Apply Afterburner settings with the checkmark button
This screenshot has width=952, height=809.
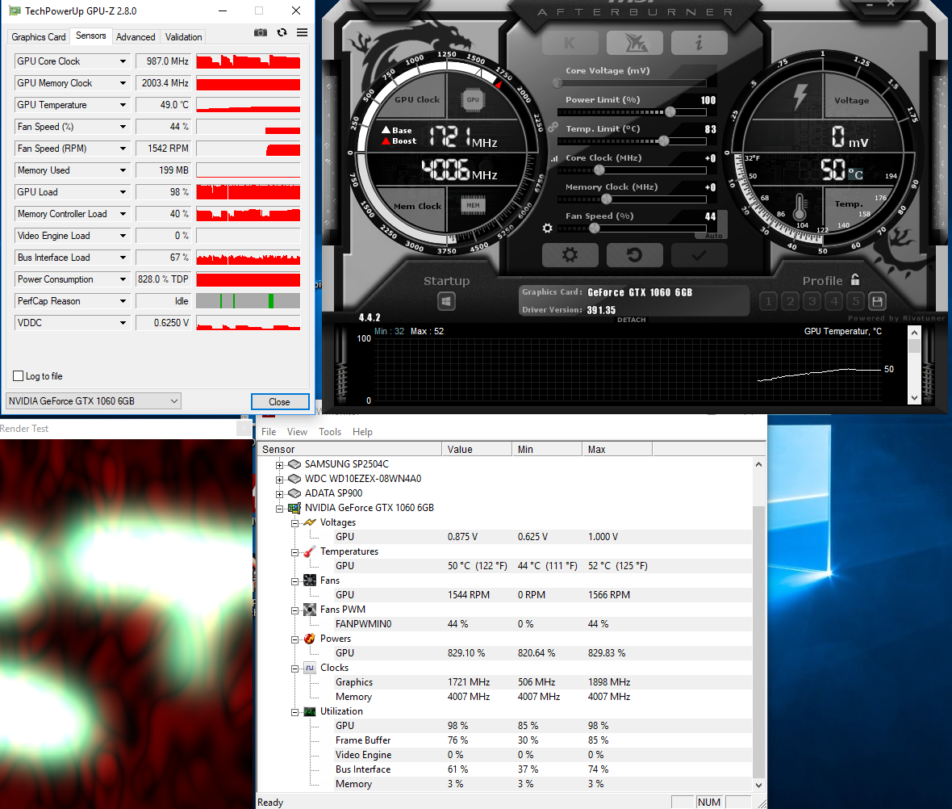[699, 254]
